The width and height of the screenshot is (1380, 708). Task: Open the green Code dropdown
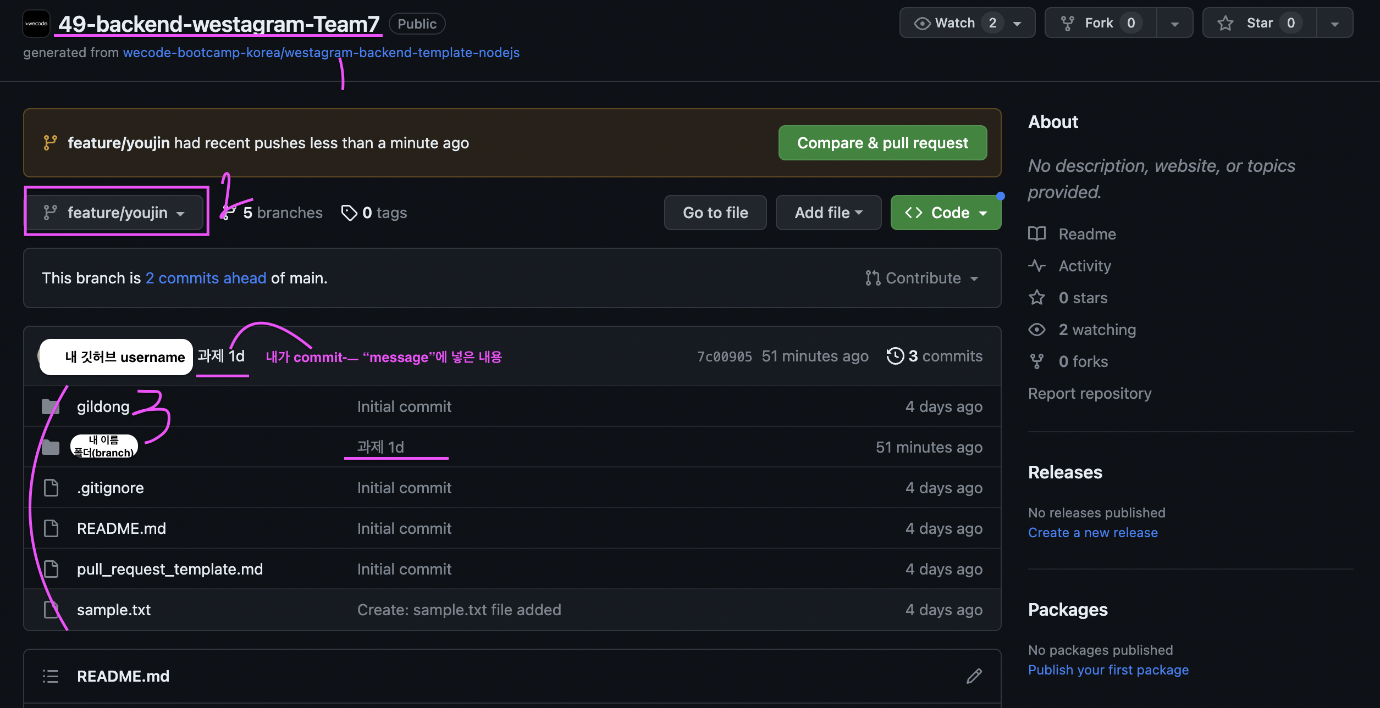[945, 213]
